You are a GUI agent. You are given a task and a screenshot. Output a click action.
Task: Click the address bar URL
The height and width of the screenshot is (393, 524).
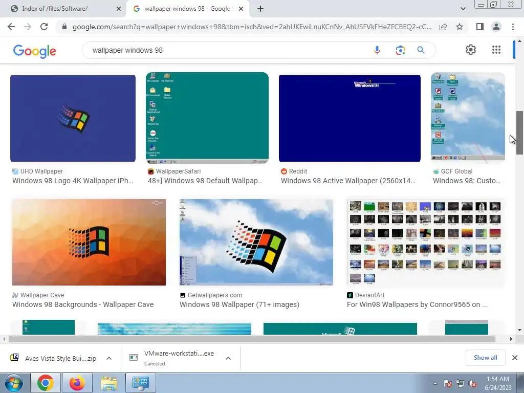[x=252, y=27]
